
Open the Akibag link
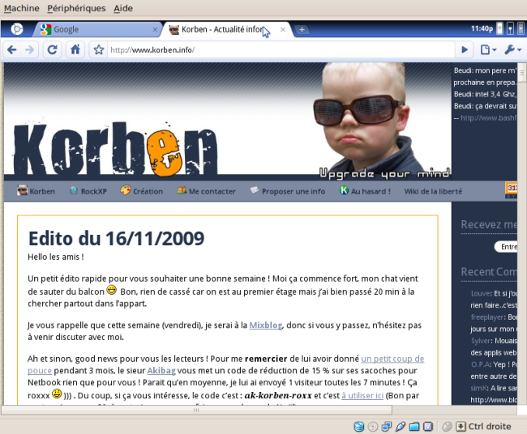coord(161,371)
